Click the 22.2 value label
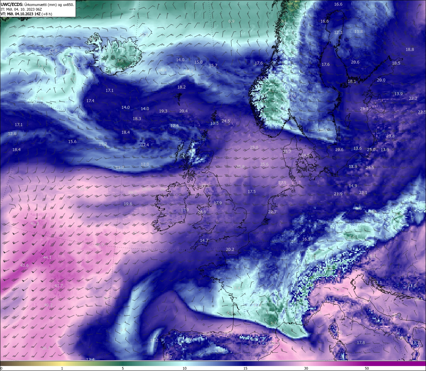Screen dimensions: 426x371 pyautogui.click(x=413, y=98)
